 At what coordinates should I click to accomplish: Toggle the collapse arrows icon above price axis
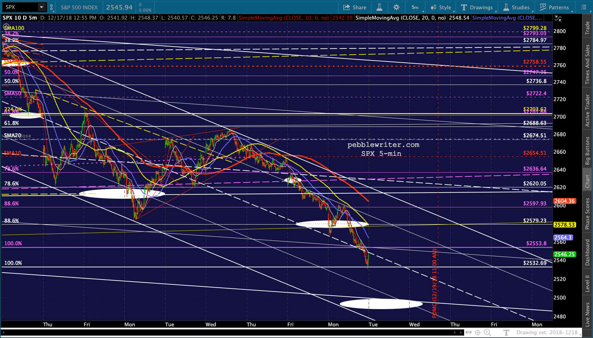(558, 18)
